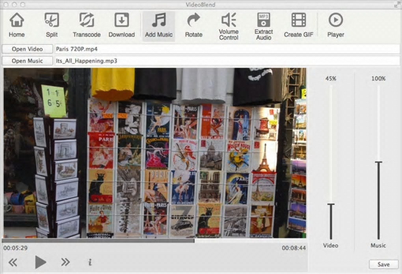Screen dimensions: 402x274
Task: Go to the Home screen icon
Action: (x=17, y=25)
